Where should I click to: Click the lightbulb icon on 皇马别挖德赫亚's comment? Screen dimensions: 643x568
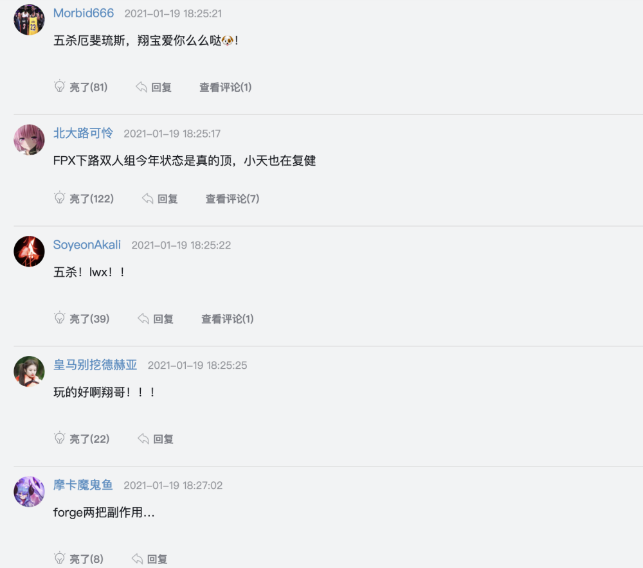point(59,438)
